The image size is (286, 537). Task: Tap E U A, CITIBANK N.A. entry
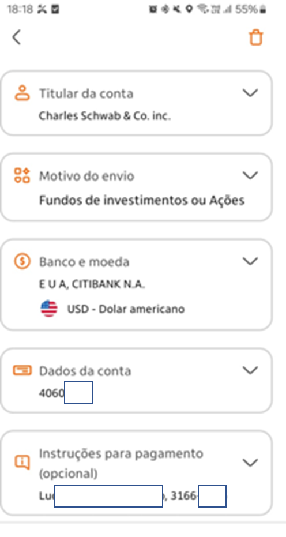92,284
